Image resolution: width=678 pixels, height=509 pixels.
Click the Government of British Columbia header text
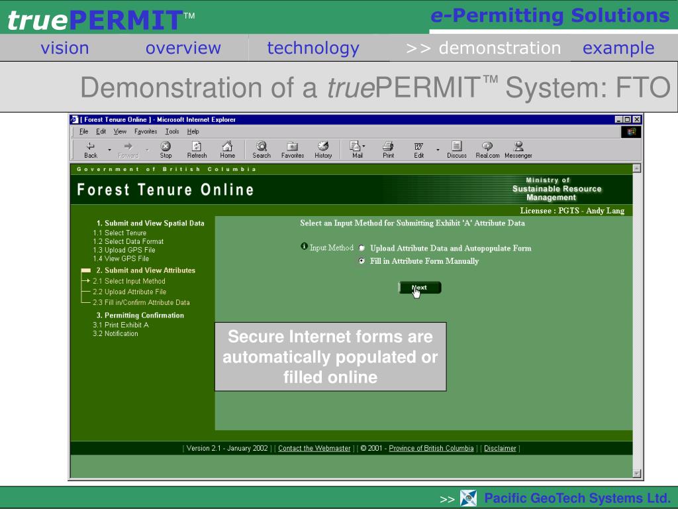pos(166,169)
